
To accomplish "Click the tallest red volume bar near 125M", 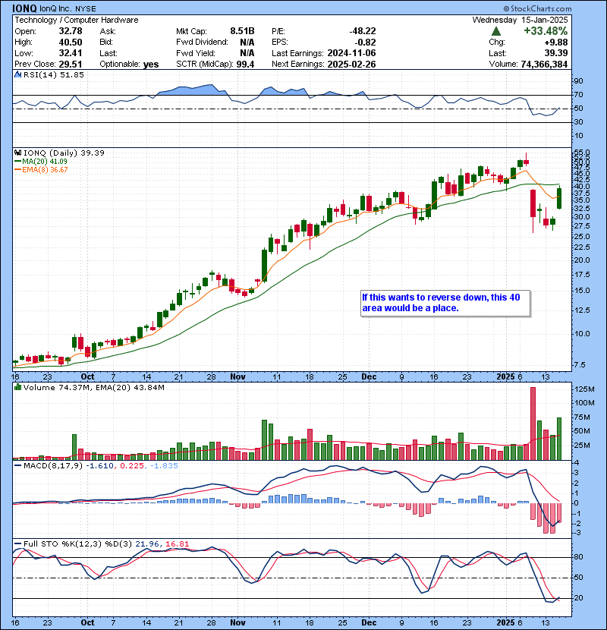I will pos(533,424).
